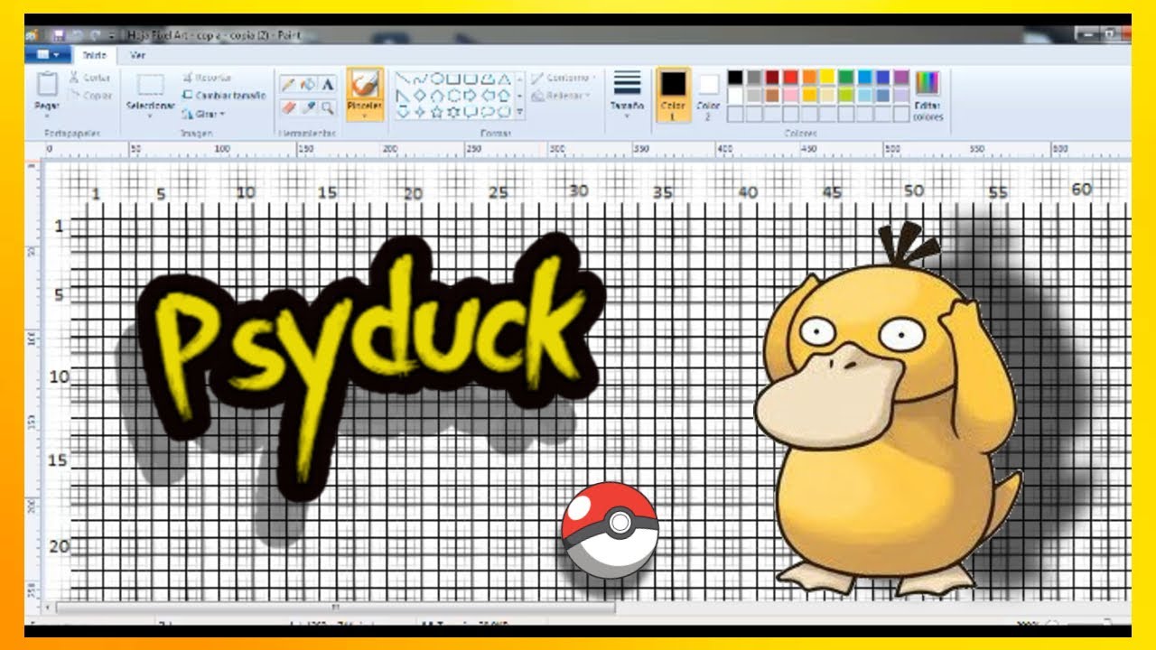Select the Color picker eyedropper tool
This screenshot has height=650, width=1156.
pos(308,107)
